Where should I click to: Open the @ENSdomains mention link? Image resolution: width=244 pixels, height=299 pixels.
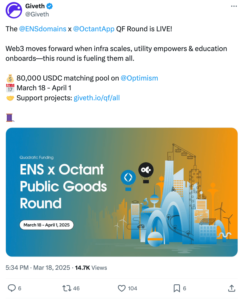pos(43,29)
